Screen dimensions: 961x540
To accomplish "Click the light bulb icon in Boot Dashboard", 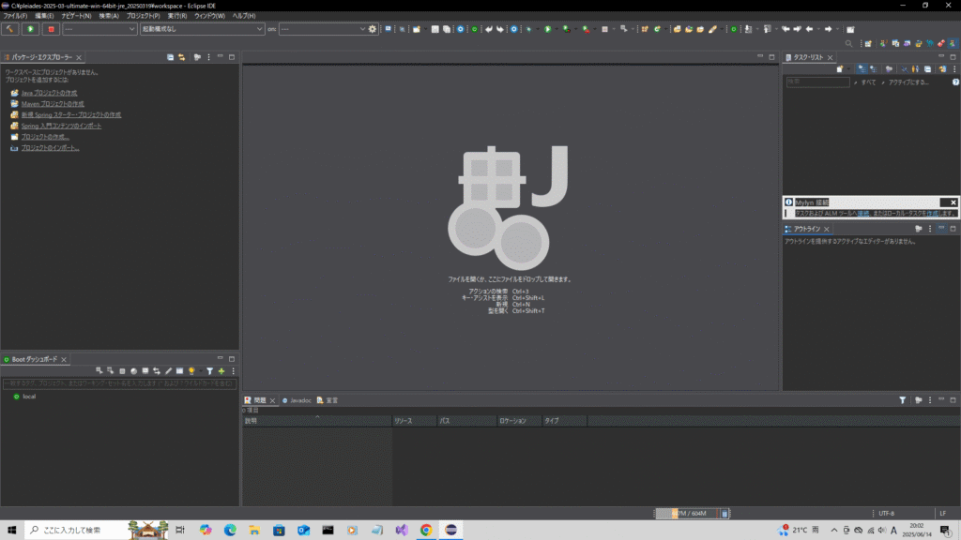I will coord(191,371).
